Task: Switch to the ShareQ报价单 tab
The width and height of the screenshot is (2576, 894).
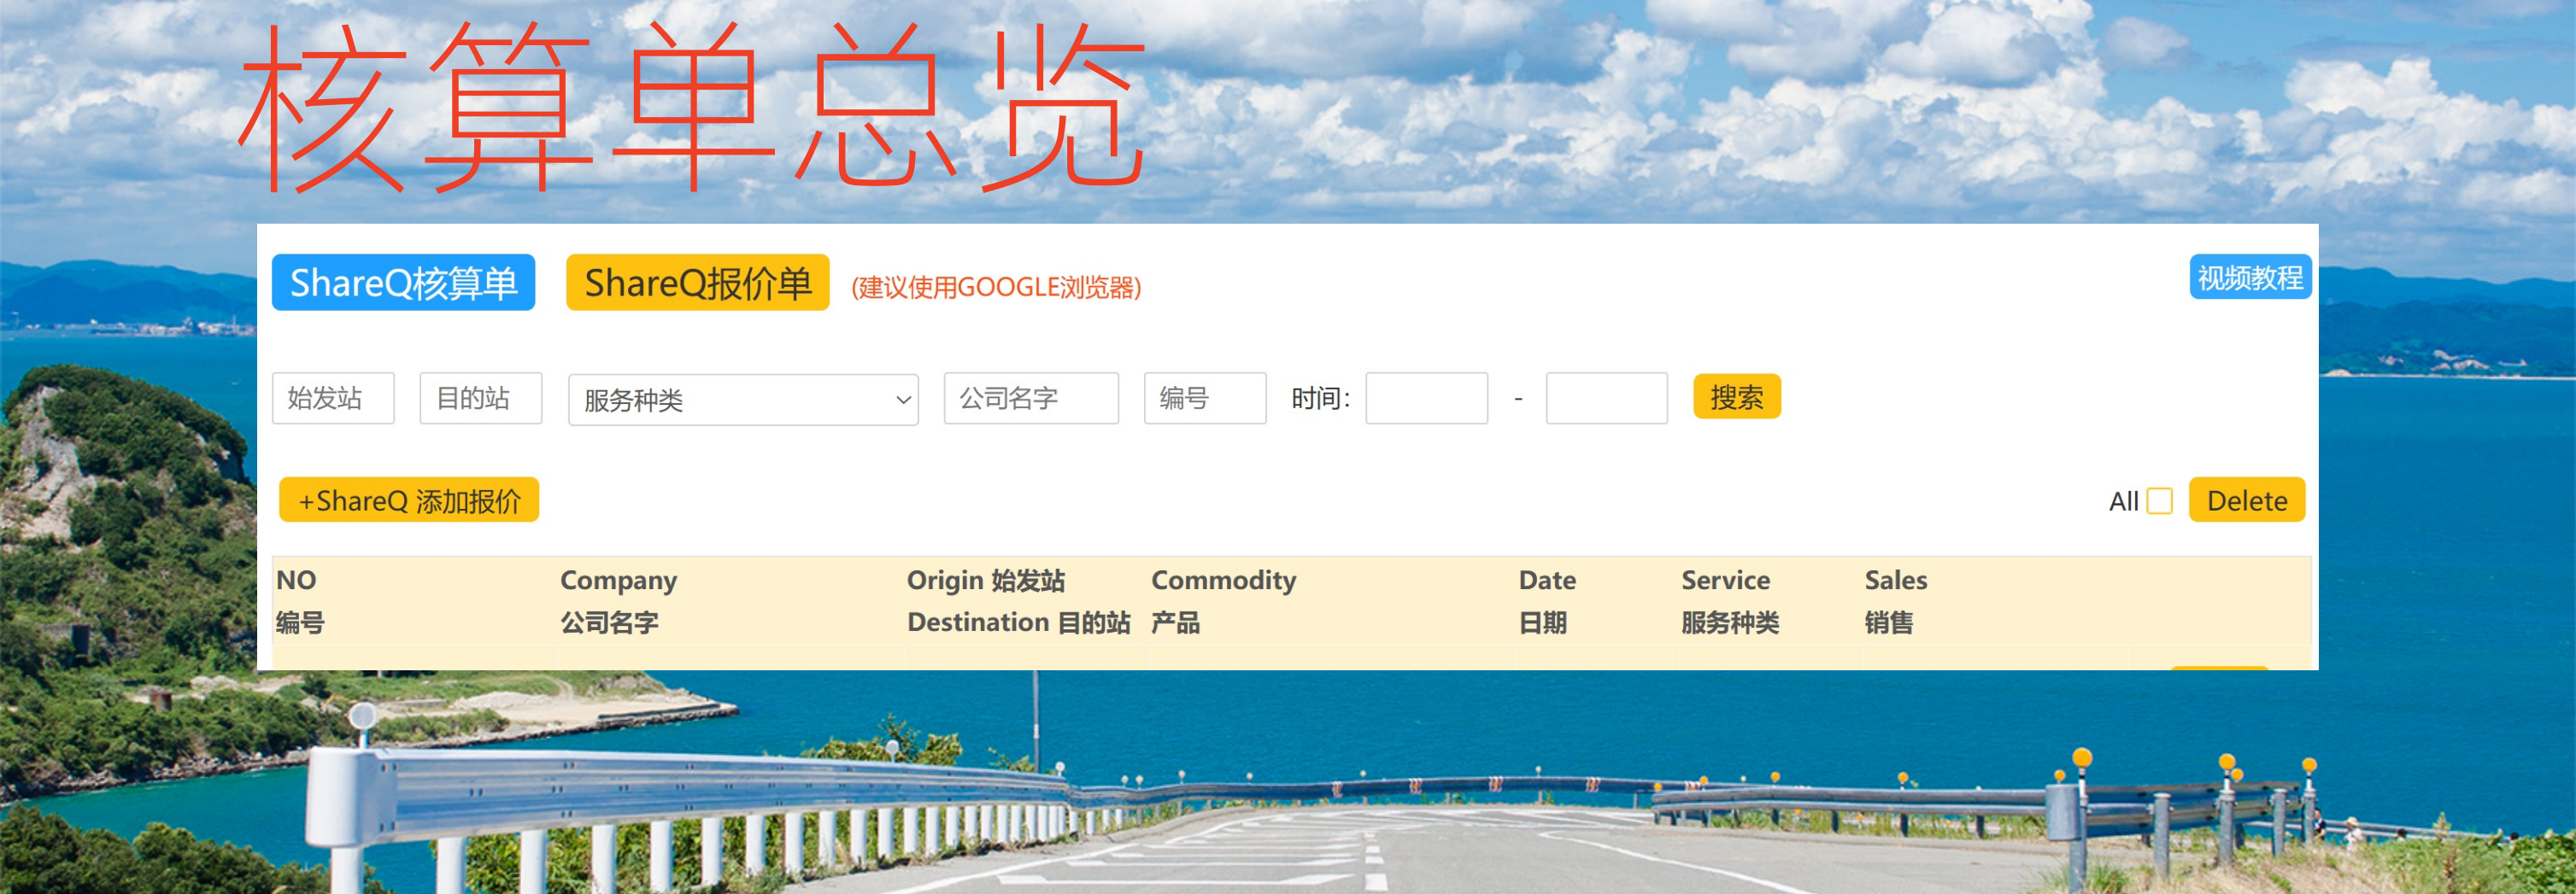Action: tap(697, 283)
